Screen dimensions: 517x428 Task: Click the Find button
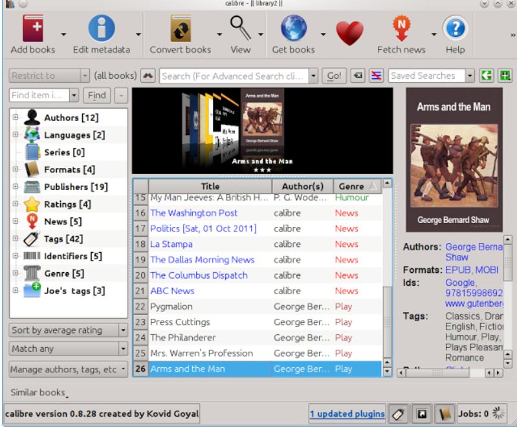[96, 95]
